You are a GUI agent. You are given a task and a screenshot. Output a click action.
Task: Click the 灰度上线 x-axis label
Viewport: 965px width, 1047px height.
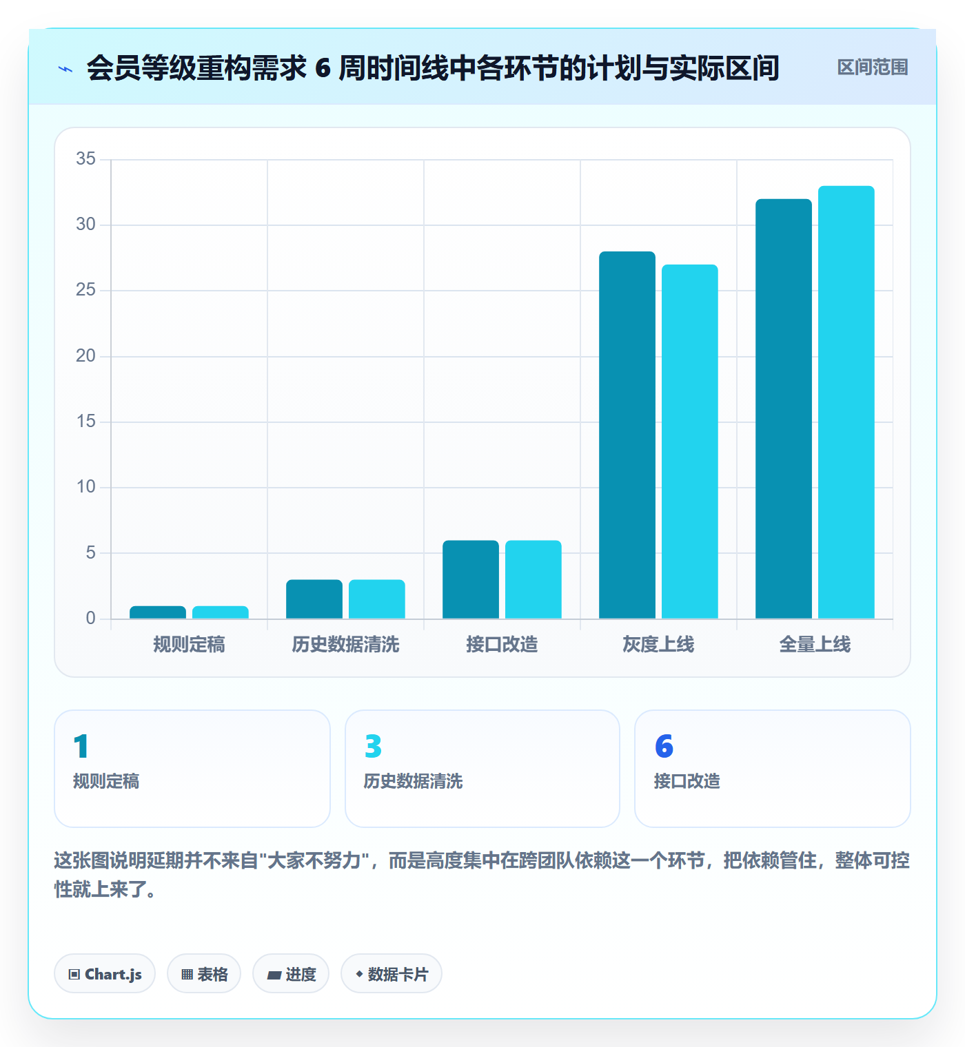658,645
